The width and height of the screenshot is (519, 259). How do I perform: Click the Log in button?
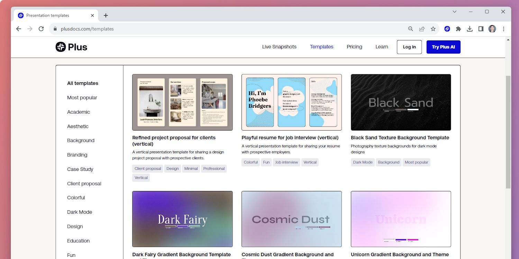pyautogui.click(x=409, y=47)
